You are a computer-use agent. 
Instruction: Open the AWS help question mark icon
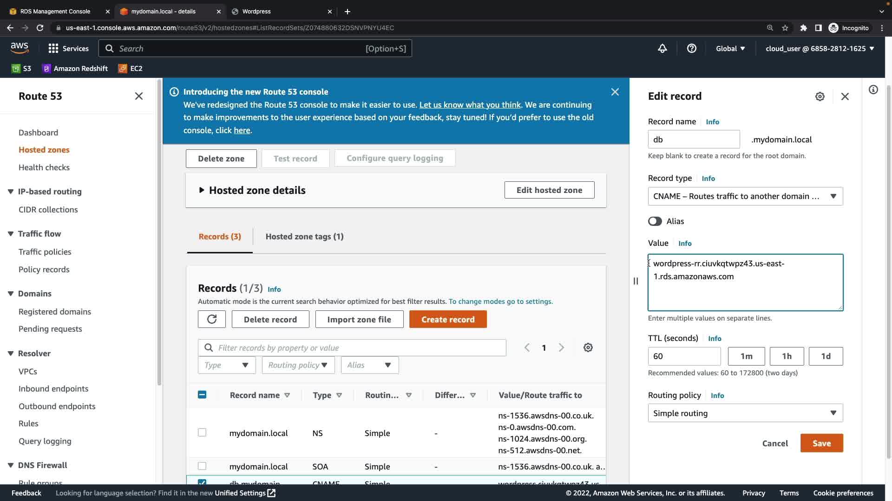pyautogui.click(x=691, y=48)
